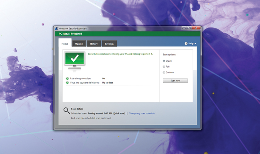Close the Microsoft Security Essentials window
This screenshot has height=154, width=260.
pyautogui.click(x=196, y=28)
